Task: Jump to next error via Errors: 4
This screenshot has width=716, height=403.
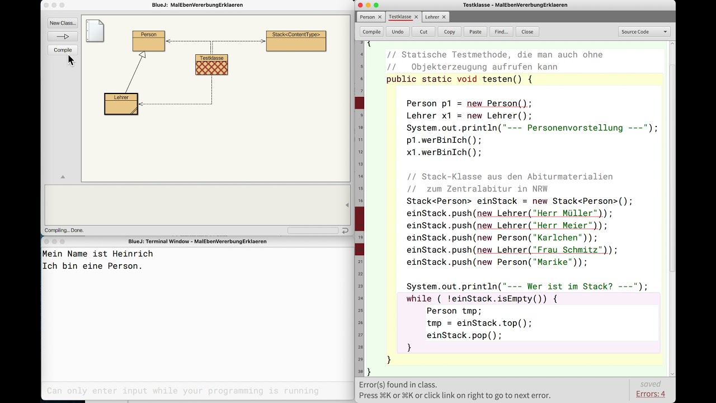Action: (651, 394)
